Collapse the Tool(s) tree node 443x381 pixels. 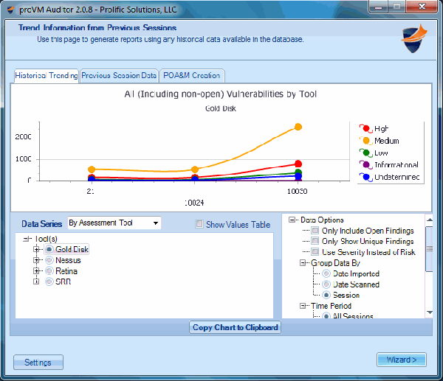[26, 239]
